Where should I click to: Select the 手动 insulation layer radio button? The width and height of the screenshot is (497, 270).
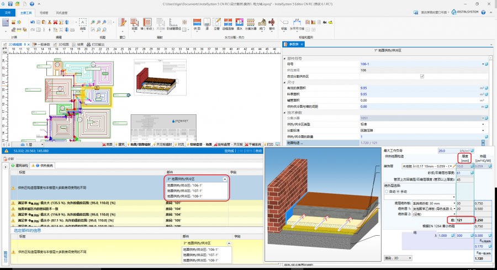pyautogui.click(x=398, y=191)
